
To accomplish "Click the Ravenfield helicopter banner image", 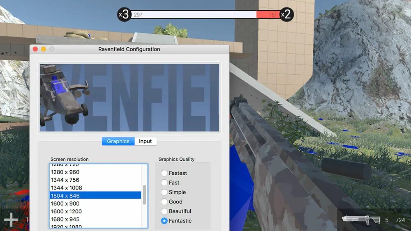I will click(129, 98).
